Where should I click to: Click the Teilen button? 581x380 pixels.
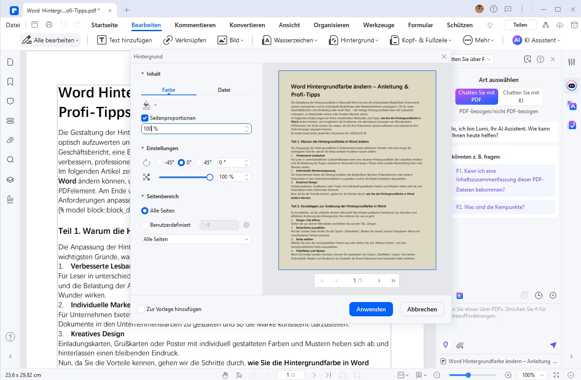[520, 25]
